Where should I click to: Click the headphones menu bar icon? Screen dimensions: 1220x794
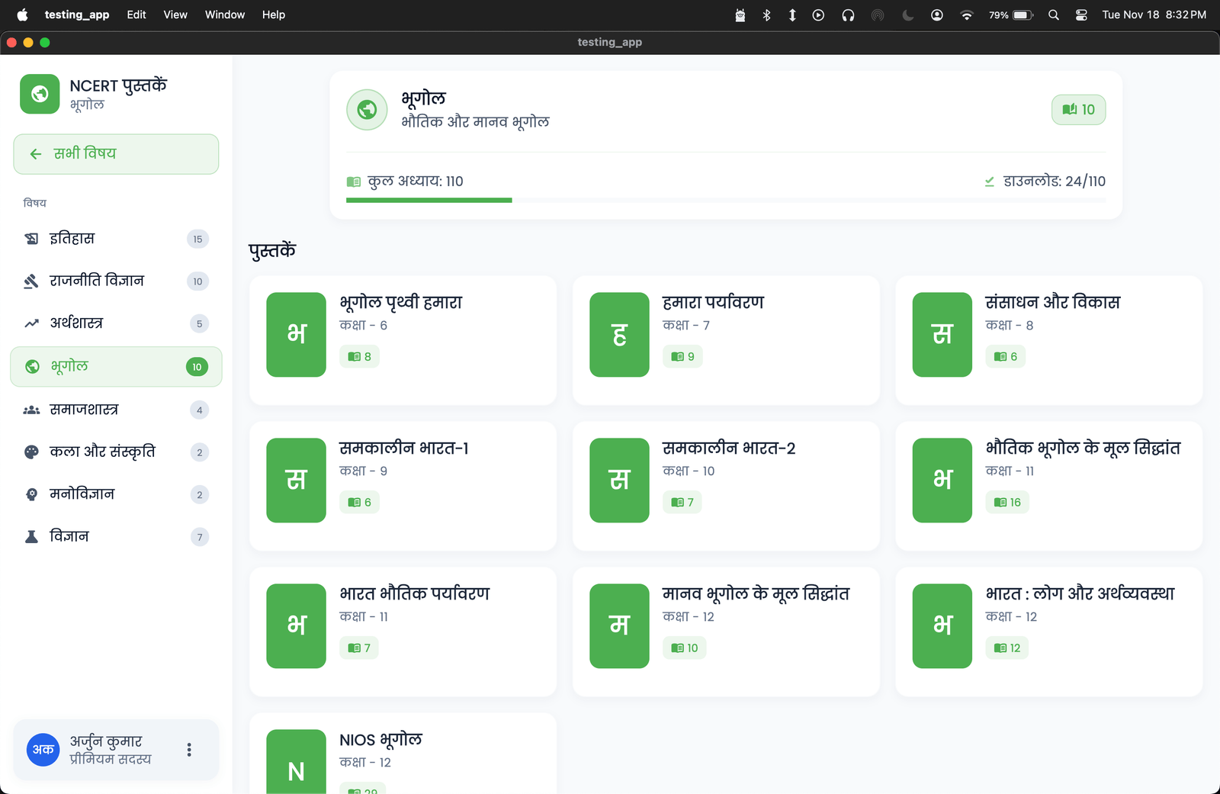tap(848, 14)
